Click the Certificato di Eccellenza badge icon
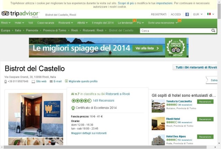 (73, 108)
